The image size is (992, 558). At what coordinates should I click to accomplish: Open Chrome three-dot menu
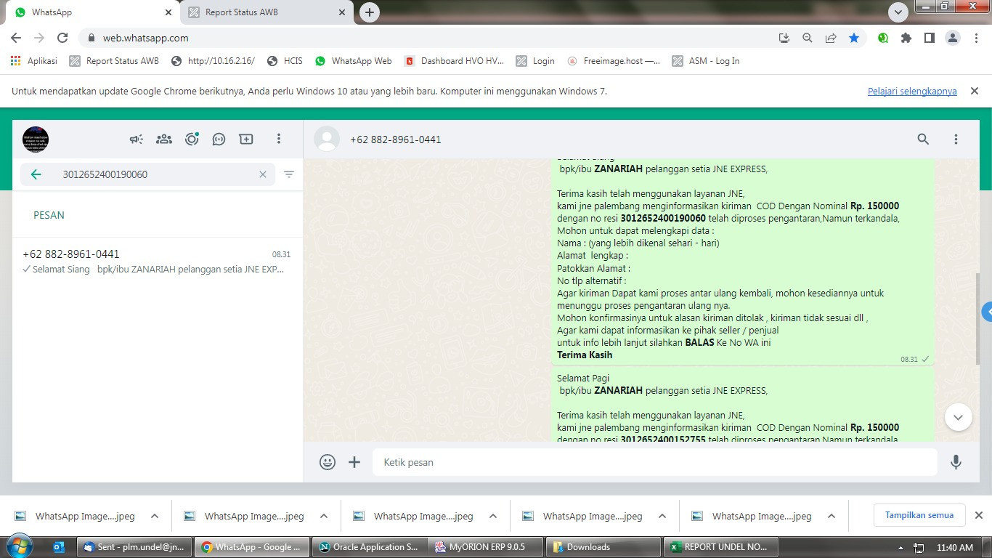(x=975, y=38)
